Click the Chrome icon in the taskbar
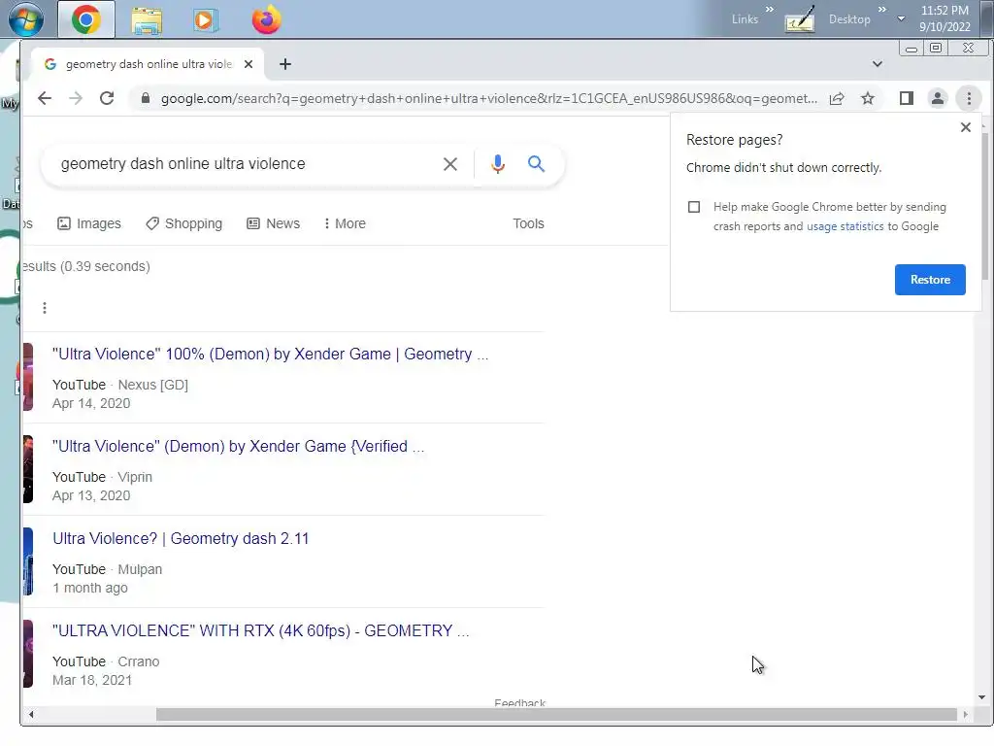Image resolution: width=994 pixels, height=746 pixels. click(86, 19)
